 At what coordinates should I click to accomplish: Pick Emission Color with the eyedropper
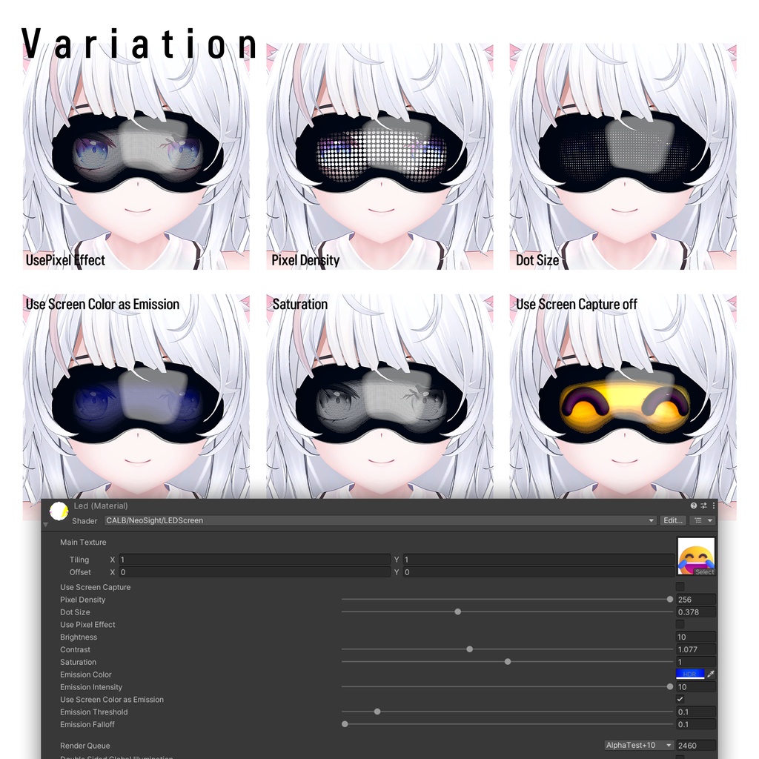click(x=711, y=675)
